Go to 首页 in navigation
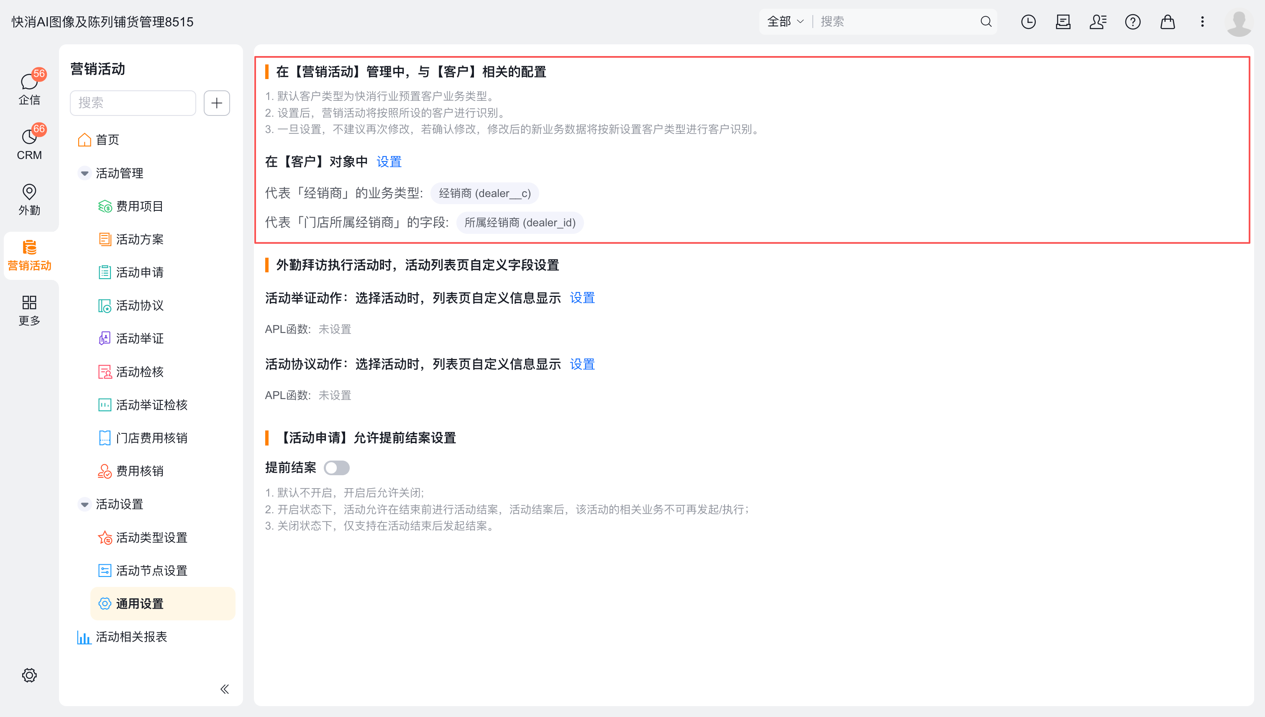This screenshot has height=717, width=1265. point(99,140)
